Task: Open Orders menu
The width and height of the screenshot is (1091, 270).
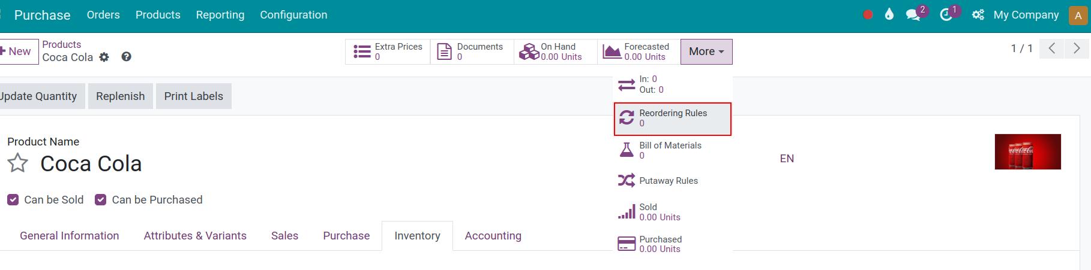Action: (103, 15)
